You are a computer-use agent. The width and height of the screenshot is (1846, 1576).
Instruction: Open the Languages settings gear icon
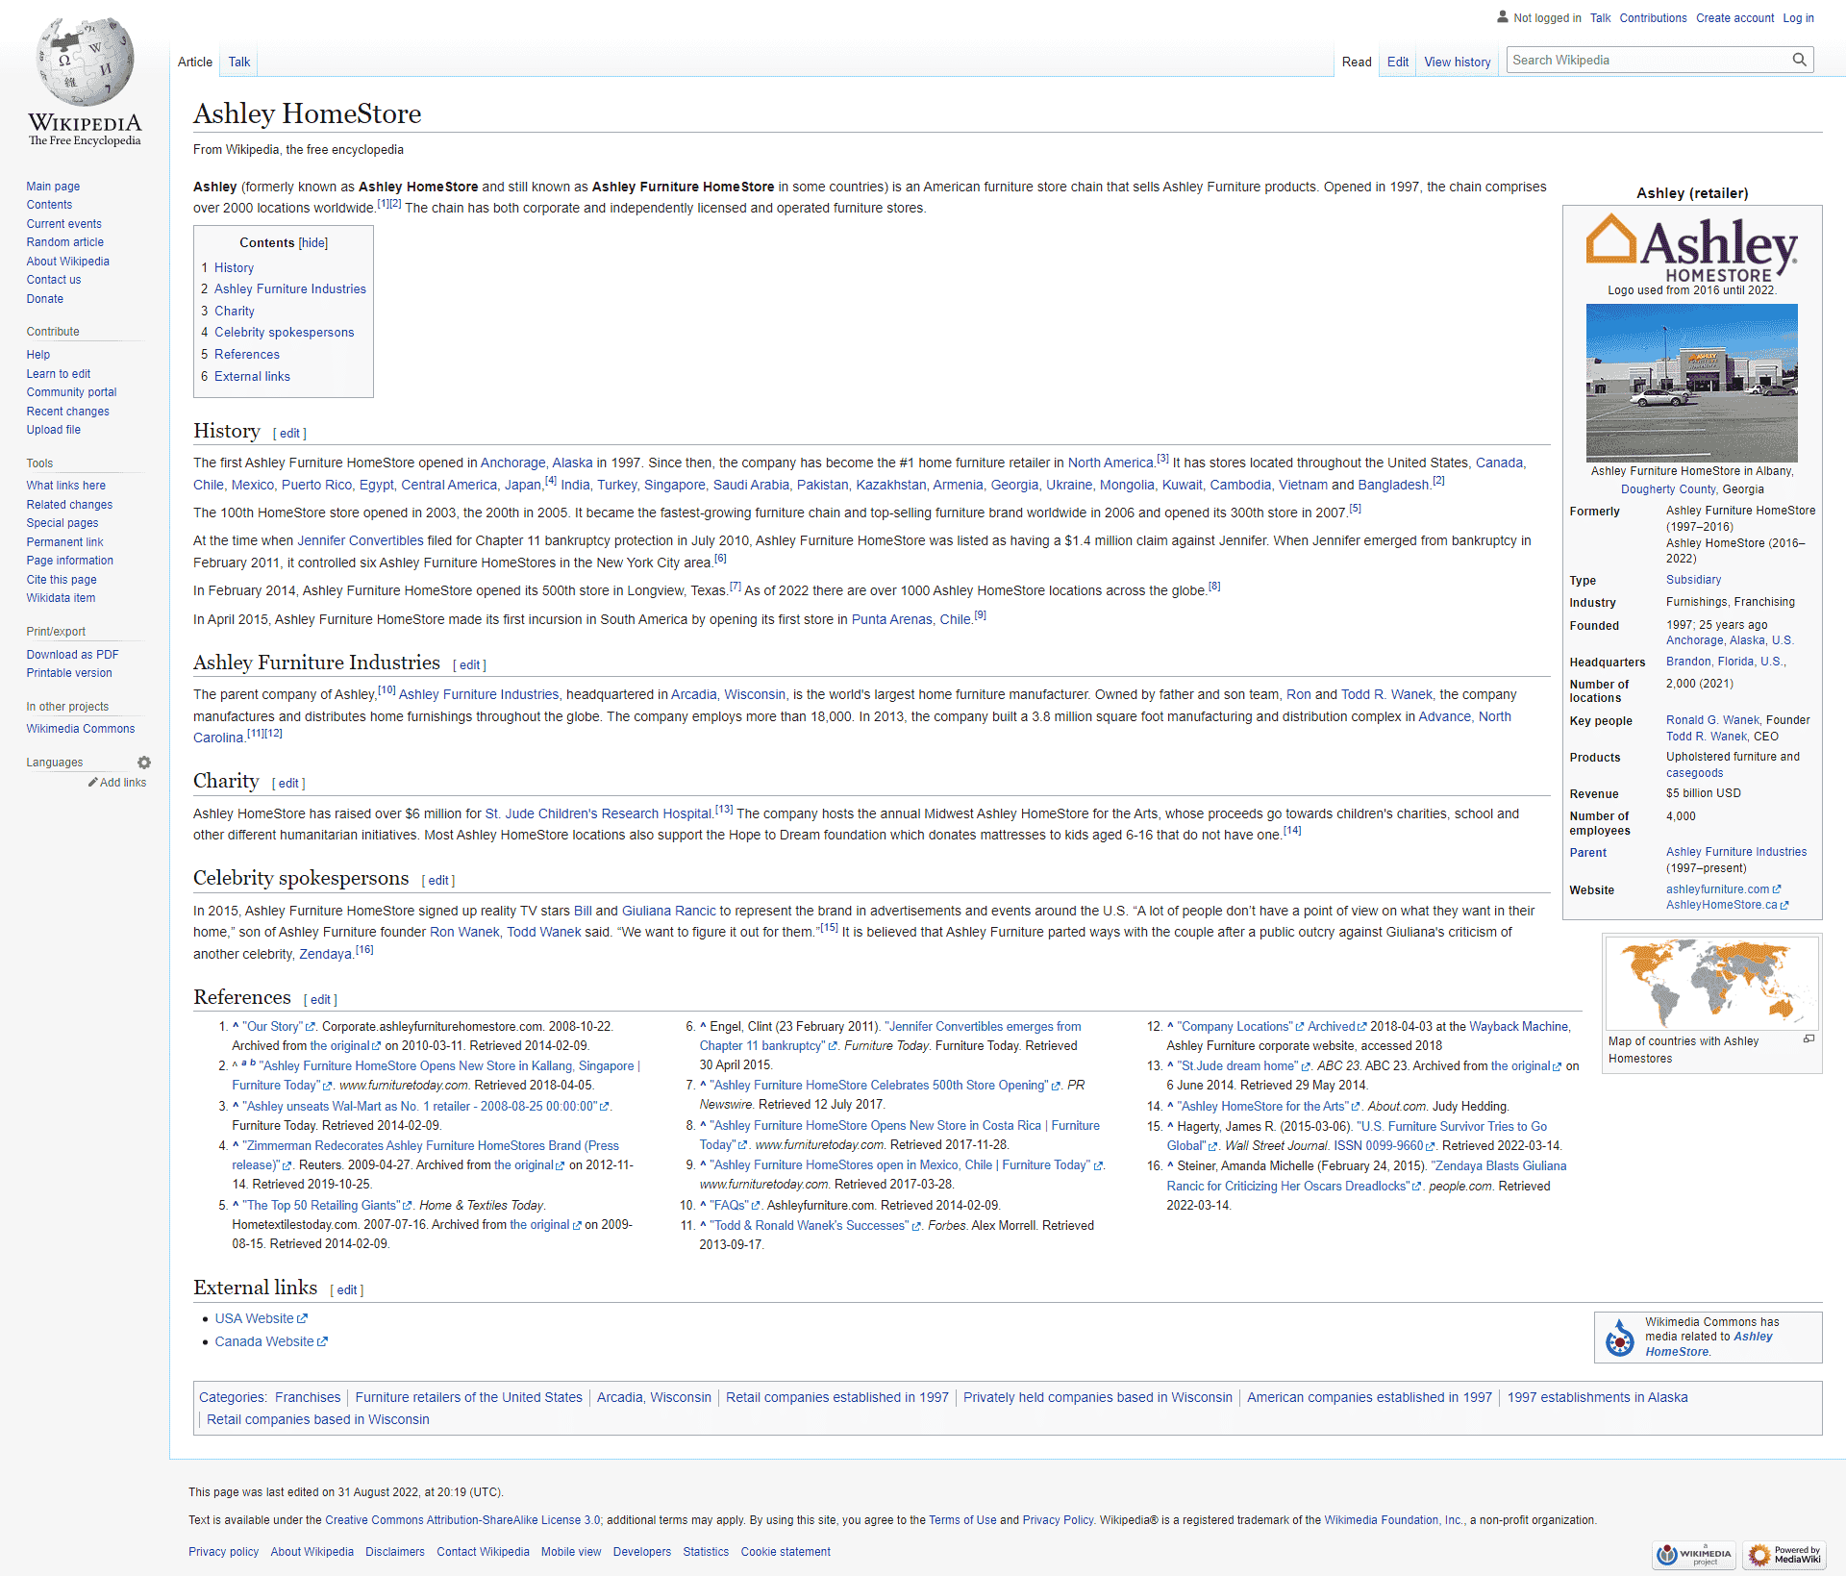click(x=144, y=763)
